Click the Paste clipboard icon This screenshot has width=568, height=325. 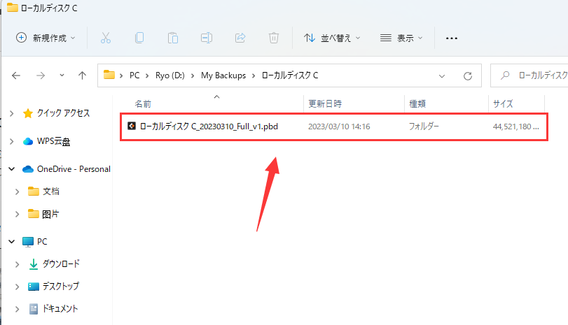tap(173, 38)
